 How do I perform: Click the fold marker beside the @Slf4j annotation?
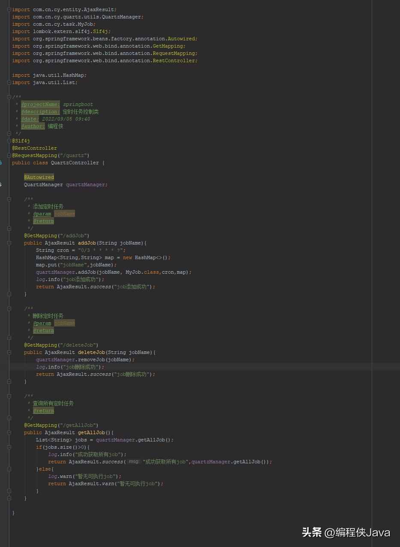point(9,141)
